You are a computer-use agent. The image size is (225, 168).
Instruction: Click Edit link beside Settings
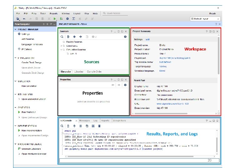(x=147, y=40)
